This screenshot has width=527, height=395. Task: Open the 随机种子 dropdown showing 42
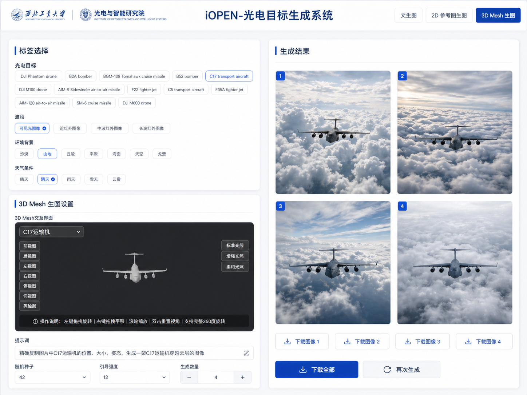click(x=52, y=377)
